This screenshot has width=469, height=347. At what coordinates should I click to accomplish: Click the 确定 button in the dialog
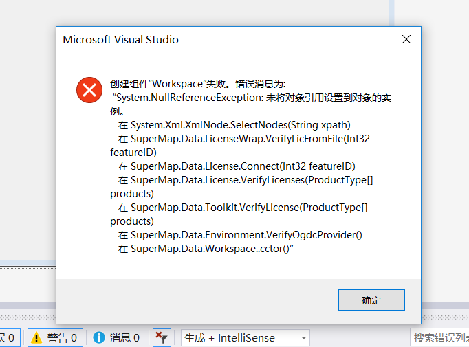(371, 300)
